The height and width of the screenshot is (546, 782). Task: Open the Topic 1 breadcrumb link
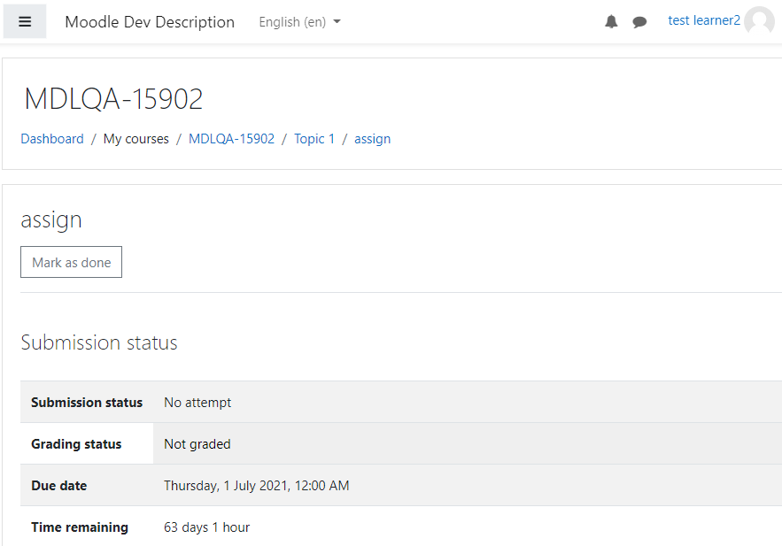pos(314,139)
